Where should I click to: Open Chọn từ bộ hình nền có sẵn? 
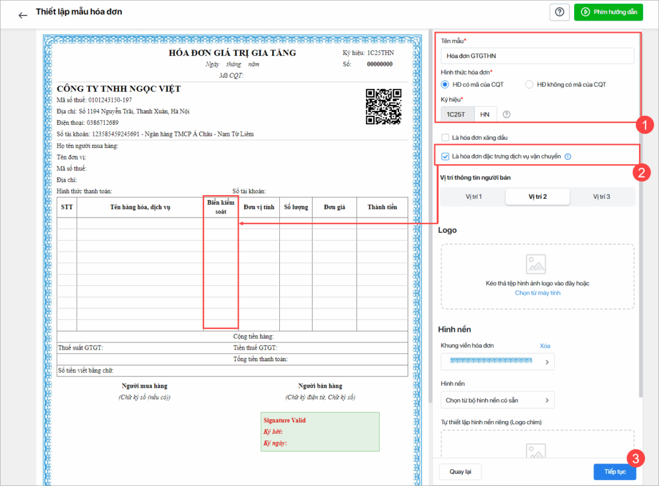pos(497,400)
